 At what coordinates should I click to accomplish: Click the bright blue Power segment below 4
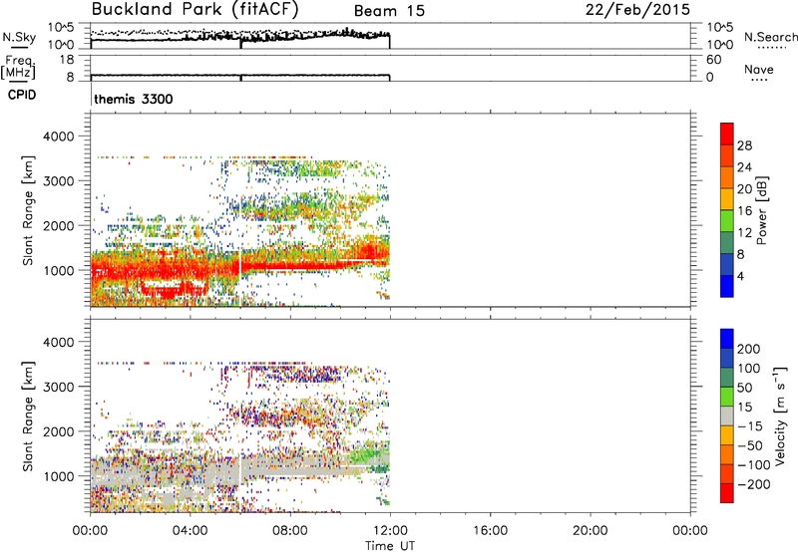[x=727, y=286]
